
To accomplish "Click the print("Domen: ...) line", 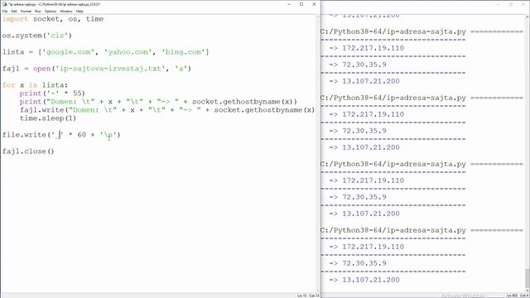I will click(158, 102).
